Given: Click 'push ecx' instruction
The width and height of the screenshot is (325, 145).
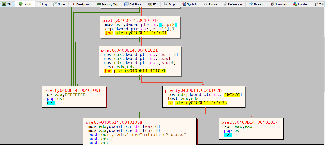Looking at the screenshot, I should pyautogui.click(x=98, y=143).
